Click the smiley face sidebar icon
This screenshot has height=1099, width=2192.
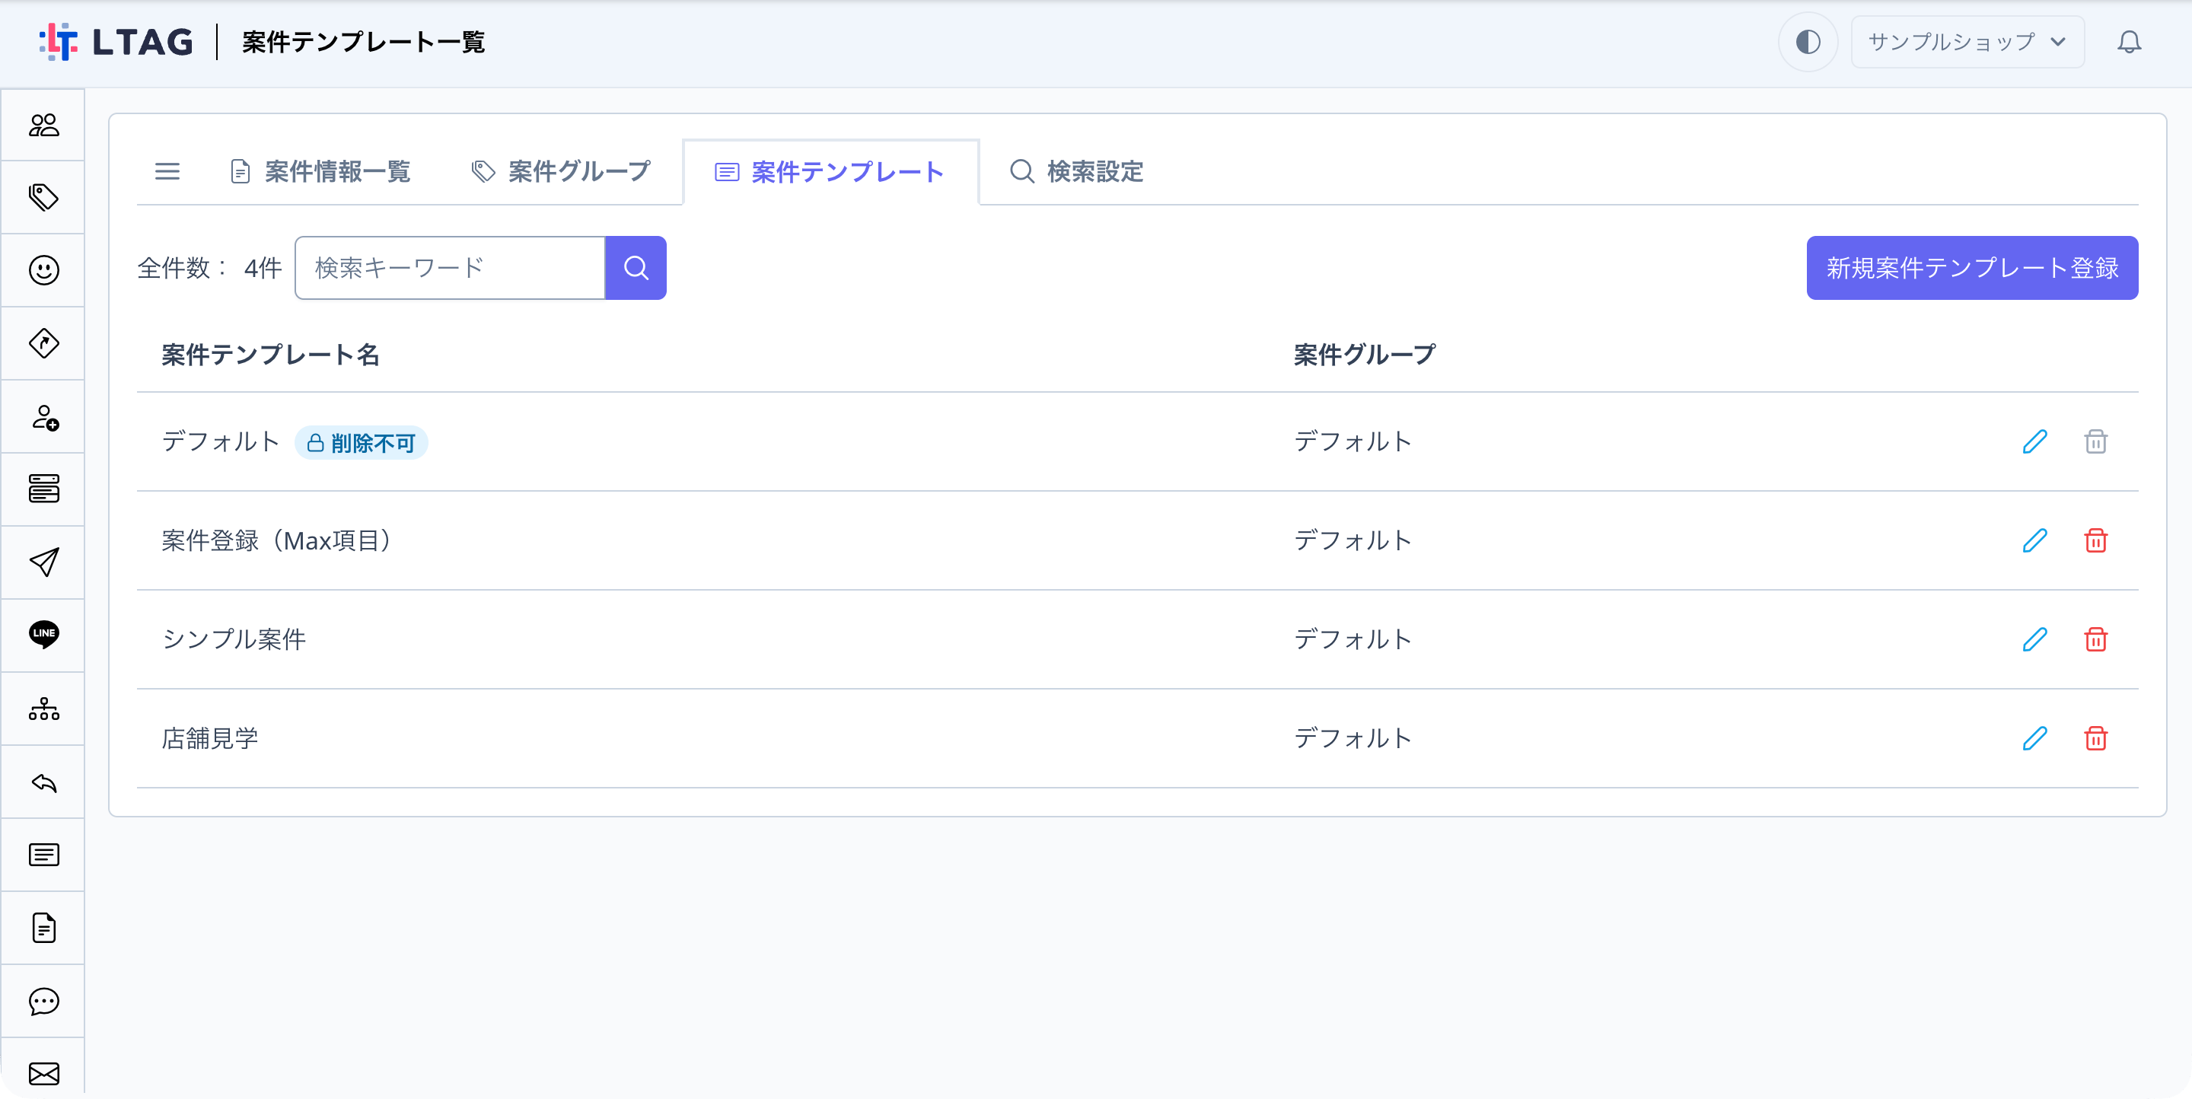(x=43, y=270)
